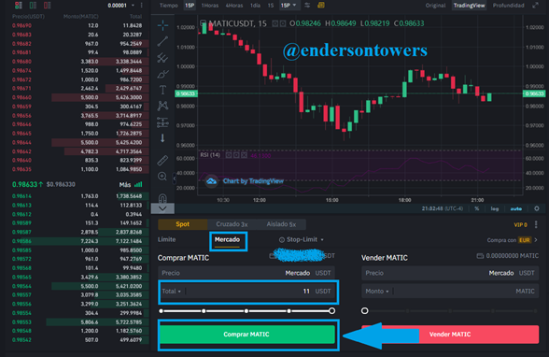Select the crosshair cursor tool
Image resolution: width=549 pixels, height=357 pixels.
click(x=162, y=25)
